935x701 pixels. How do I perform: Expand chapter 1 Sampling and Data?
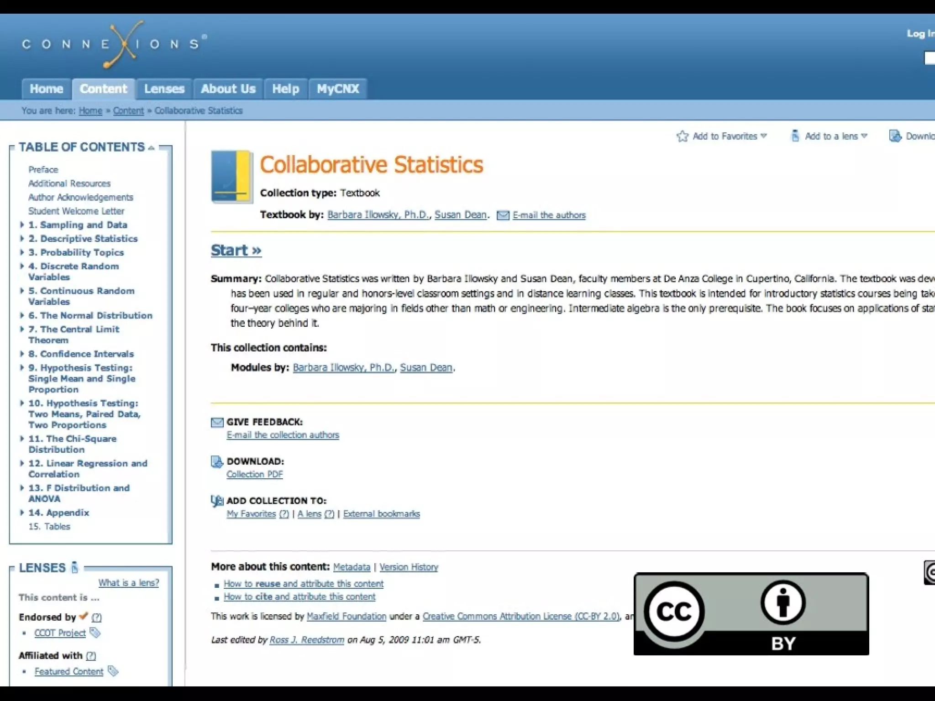22,225
